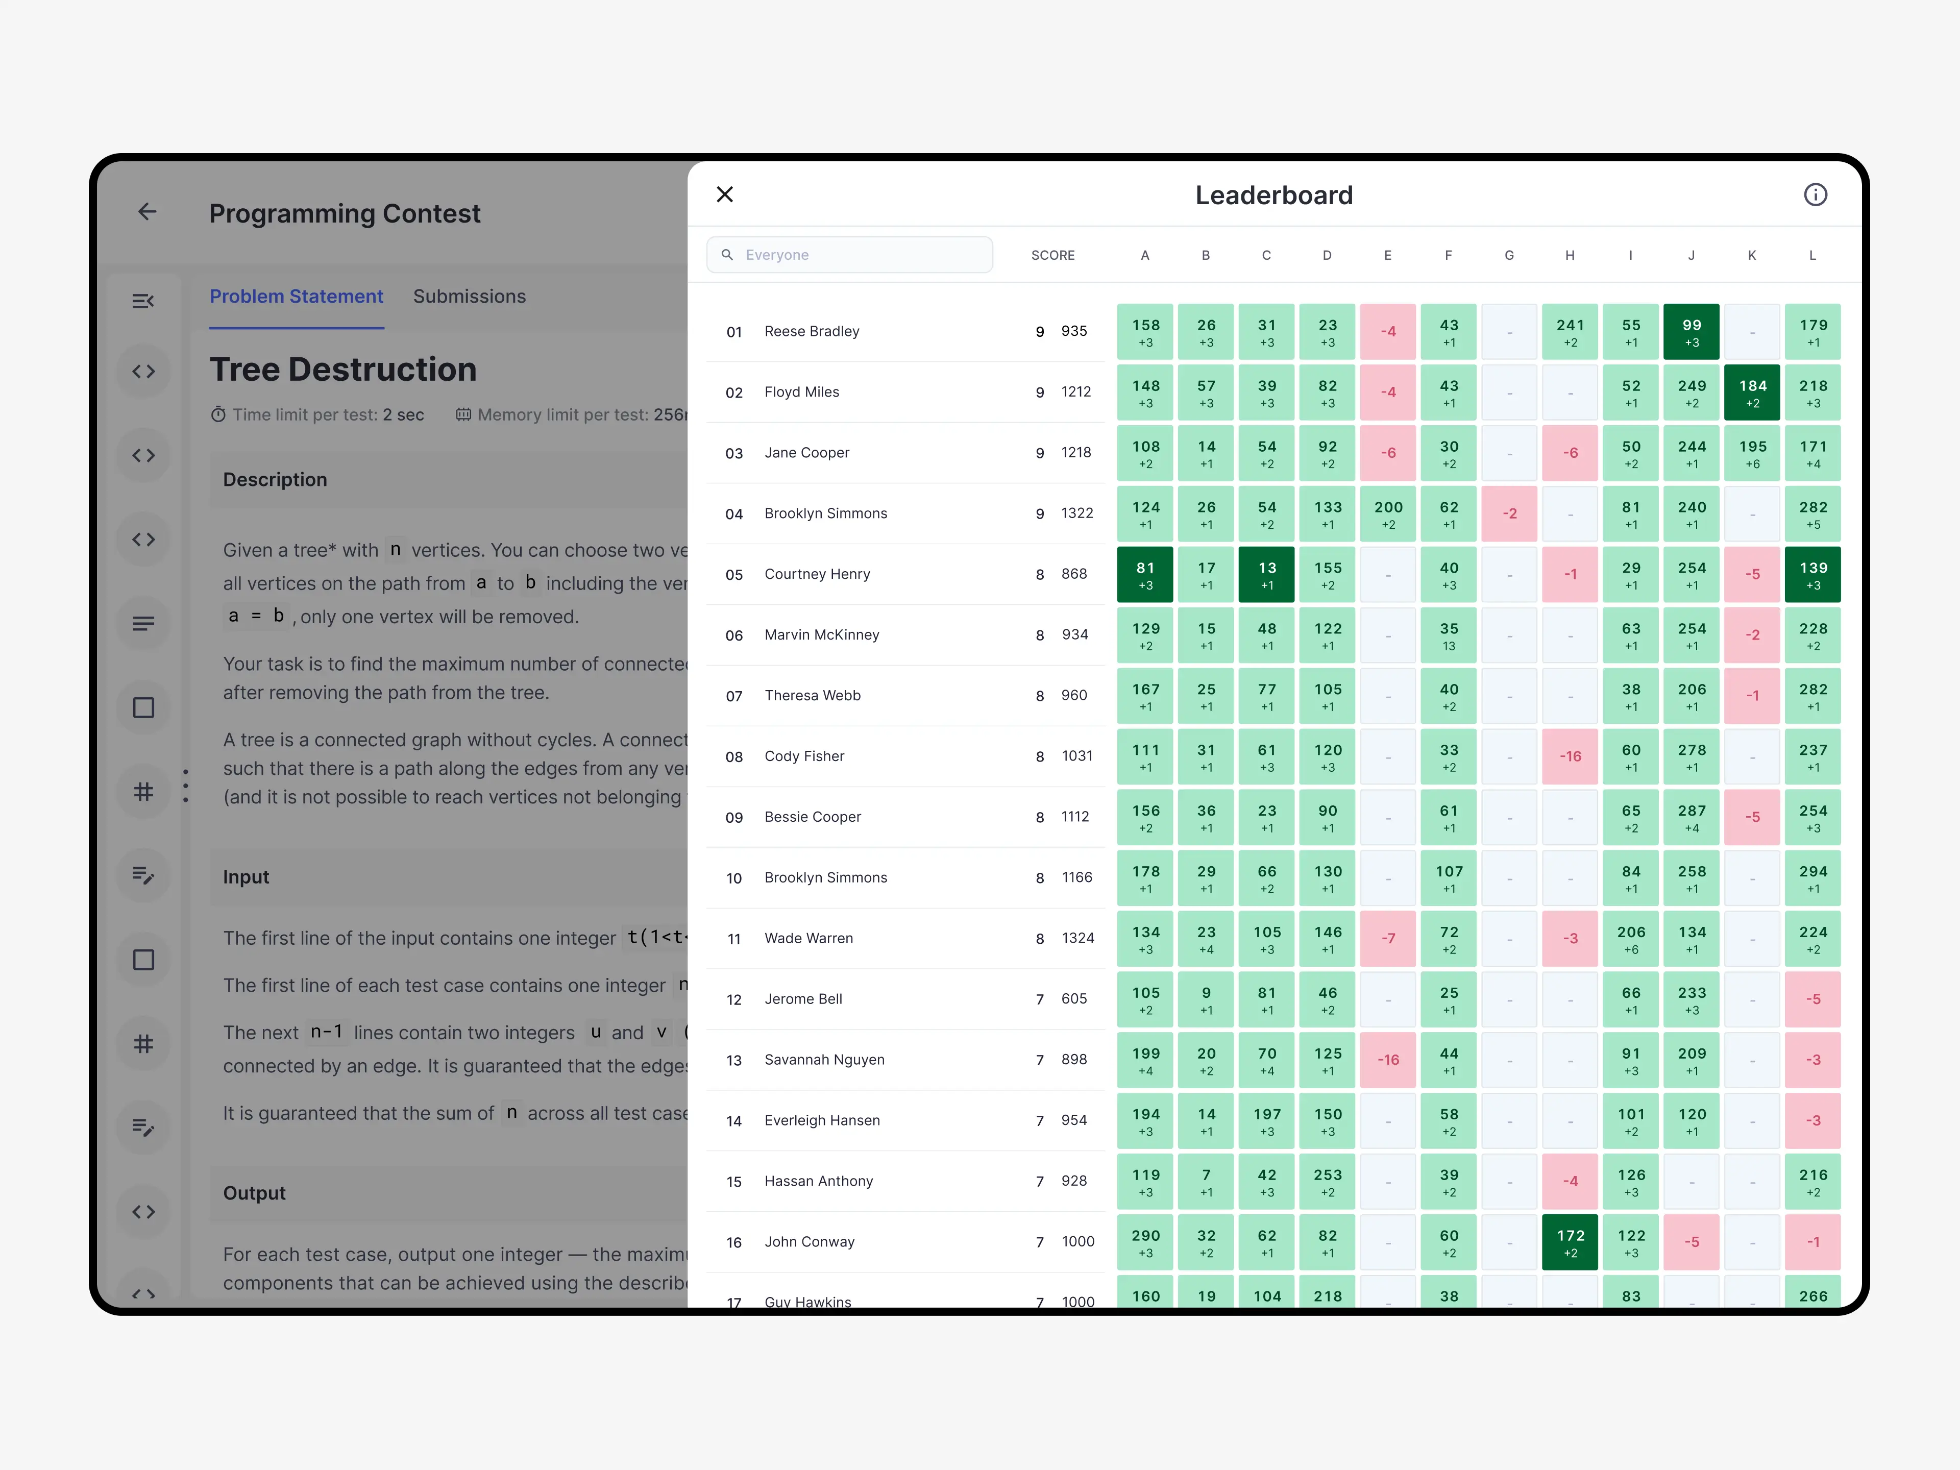1960x1470 pixels.
Task: Switch to the Submissions tab
Action: pos(469,297)
